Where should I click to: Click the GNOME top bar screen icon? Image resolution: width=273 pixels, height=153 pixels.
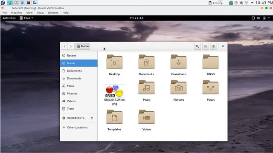click(x=253, y=18)
